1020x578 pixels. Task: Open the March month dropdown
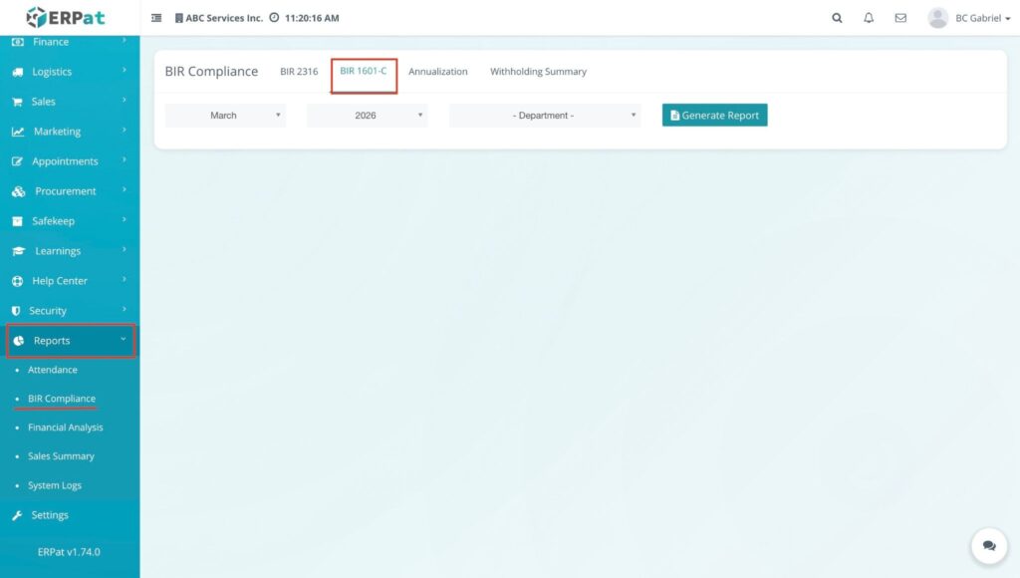225,116
